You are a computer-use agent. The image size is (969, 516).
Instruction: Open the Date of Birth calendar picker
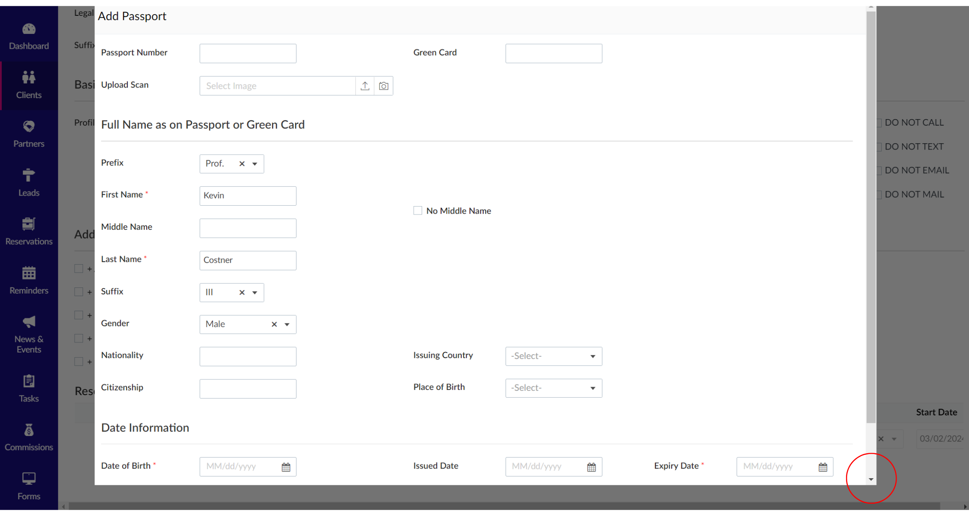[x=286, y=467]
